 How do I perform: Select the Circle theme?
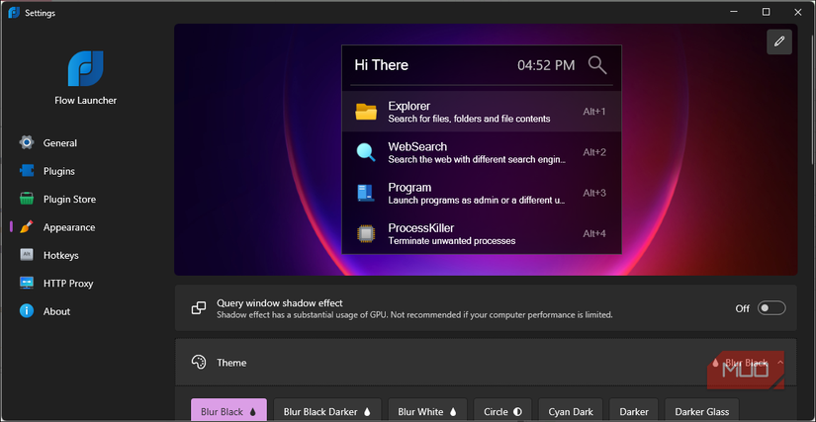point(502,411)
